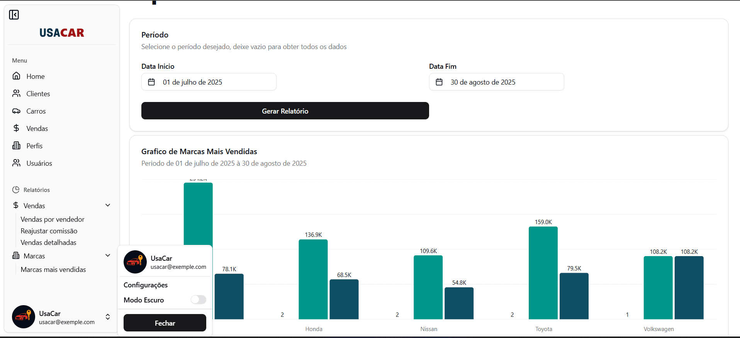Image resolution: width=740 pixels, height=338 pixels.
Task: Click the Vendas dollar icon in Menu
Action: pos(16,128)
